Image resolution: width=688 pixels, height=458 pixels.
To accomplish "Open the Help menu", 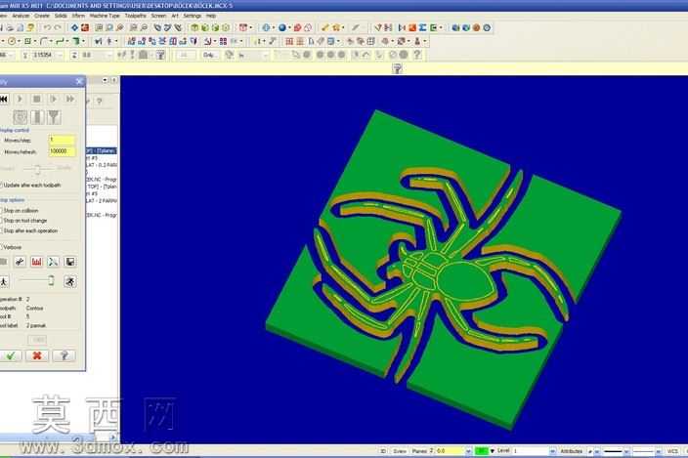I will [211, 16].
